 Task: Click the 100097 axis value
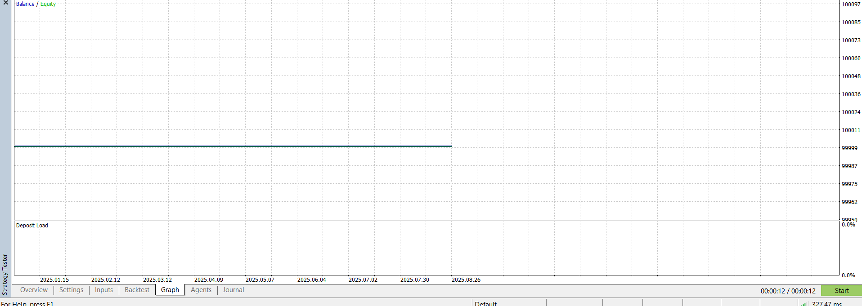pos(851,4)
